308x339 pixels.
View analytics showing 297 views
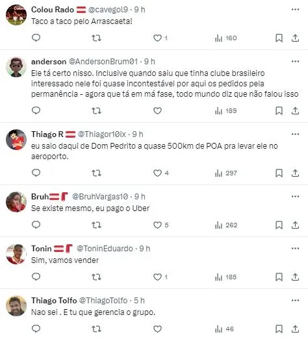226,173
